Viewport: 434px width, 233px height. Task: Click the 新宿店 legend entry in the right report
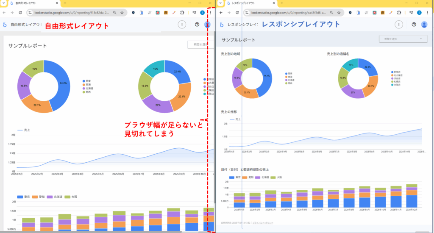[395, 72]
